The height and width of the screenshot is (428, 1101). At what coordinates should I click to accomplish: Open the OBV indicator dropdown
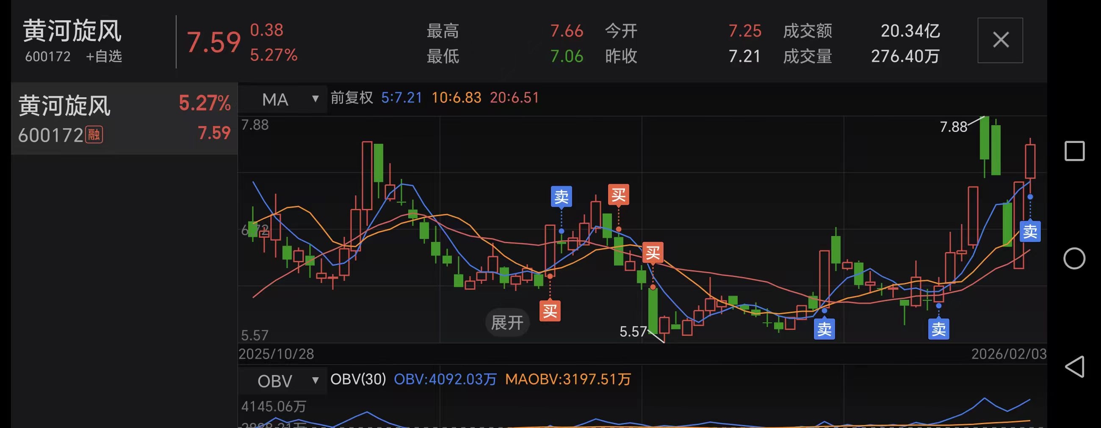[283, 381]
